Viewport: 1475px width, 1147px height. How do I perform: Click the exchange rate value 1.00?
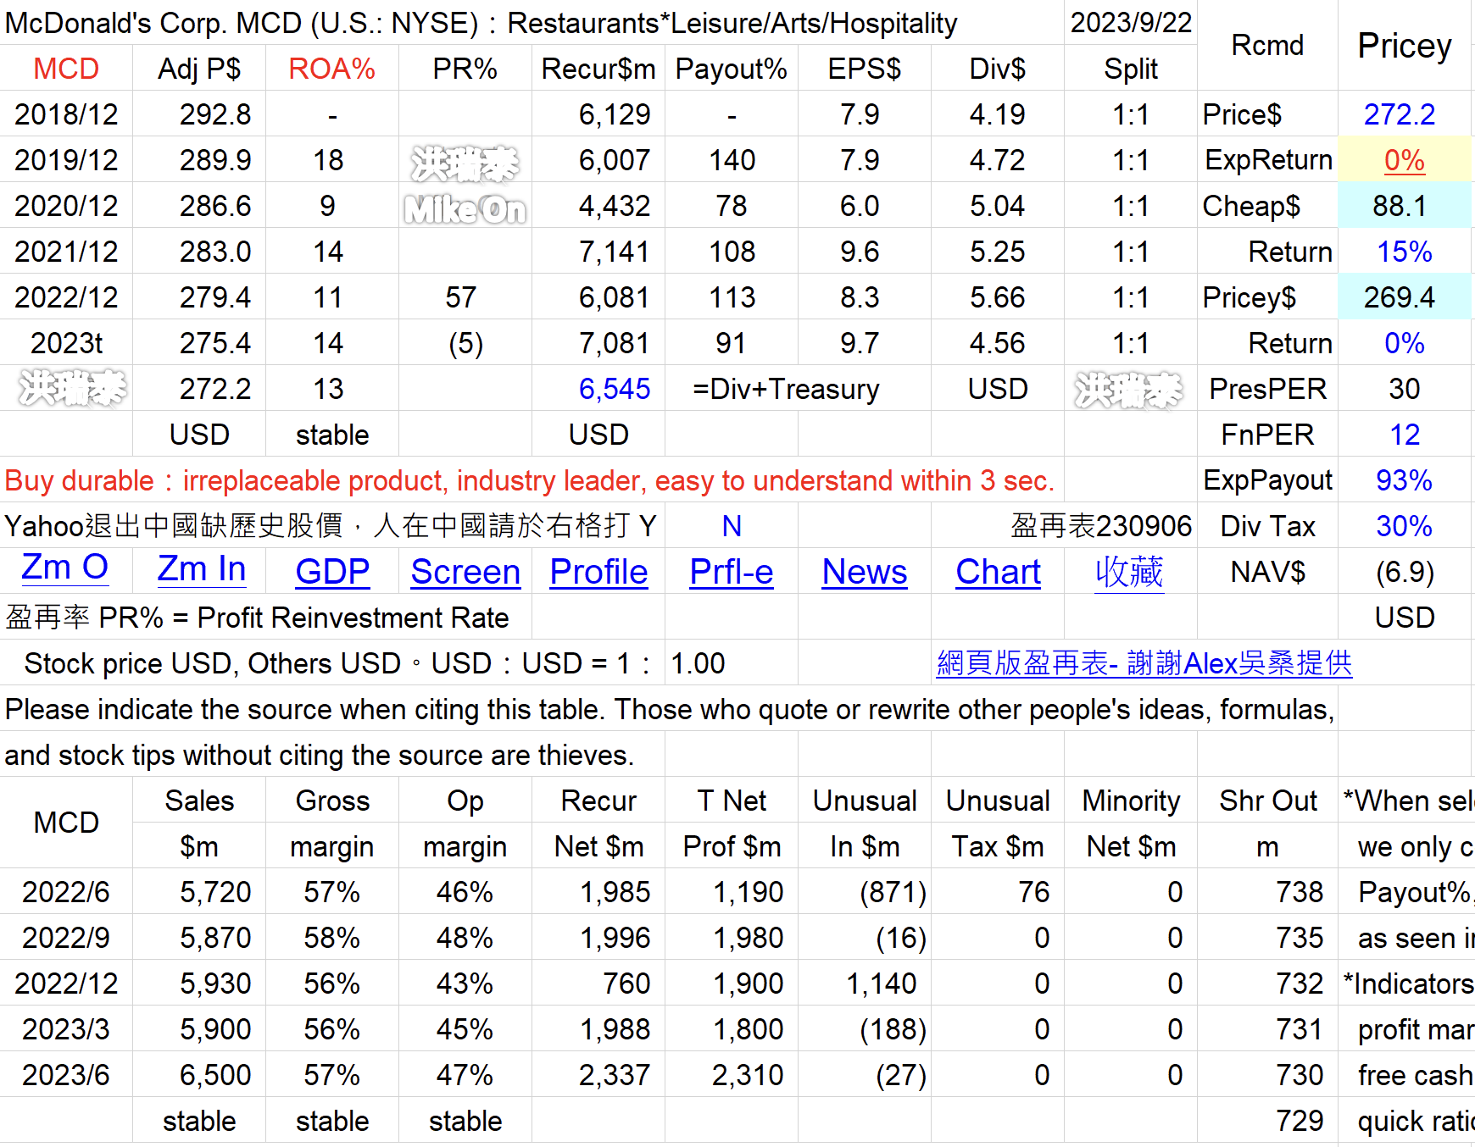click(698, 663)
